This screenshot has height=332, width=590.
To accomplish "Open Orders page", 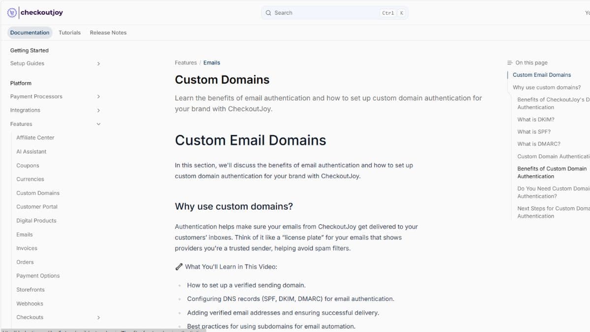I will (25, 262).
